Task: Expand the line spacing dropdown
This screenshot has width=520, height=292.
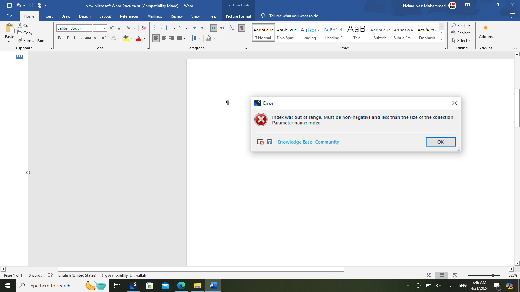Action: 199,38
